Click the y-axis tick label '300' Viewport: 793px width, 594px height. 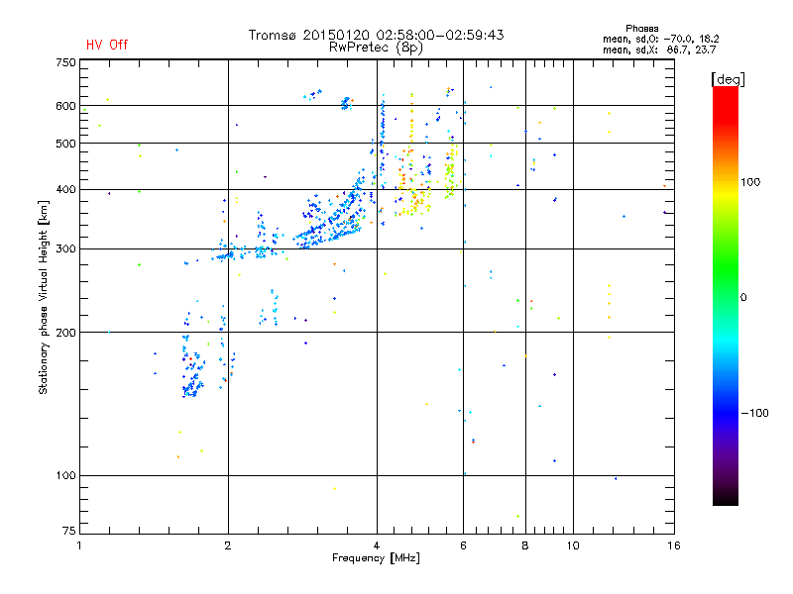65,248
